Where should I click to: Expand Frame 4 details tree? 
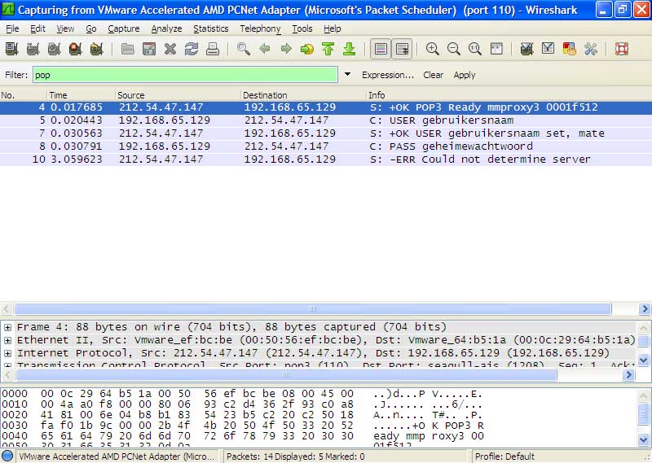(7, 327)
